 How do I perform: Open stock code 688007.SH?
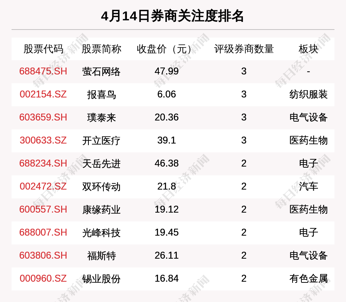[43, 233]
